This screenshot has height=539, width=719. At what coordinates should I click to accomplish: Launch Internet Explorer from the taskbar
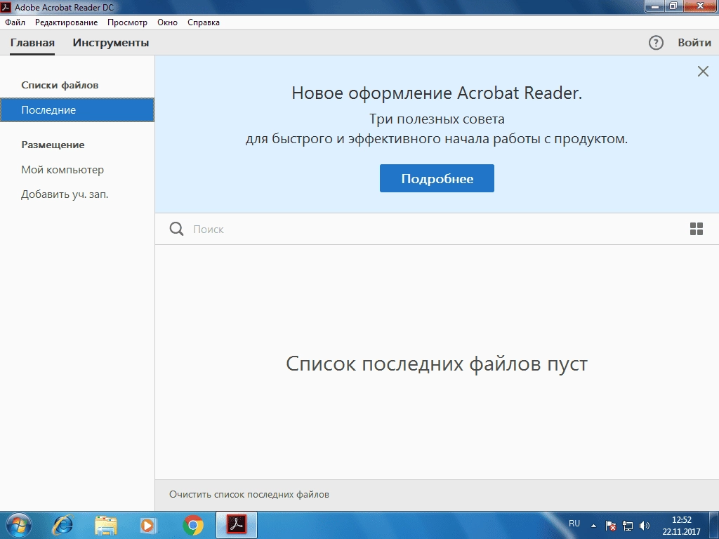(x=62, y=525)
